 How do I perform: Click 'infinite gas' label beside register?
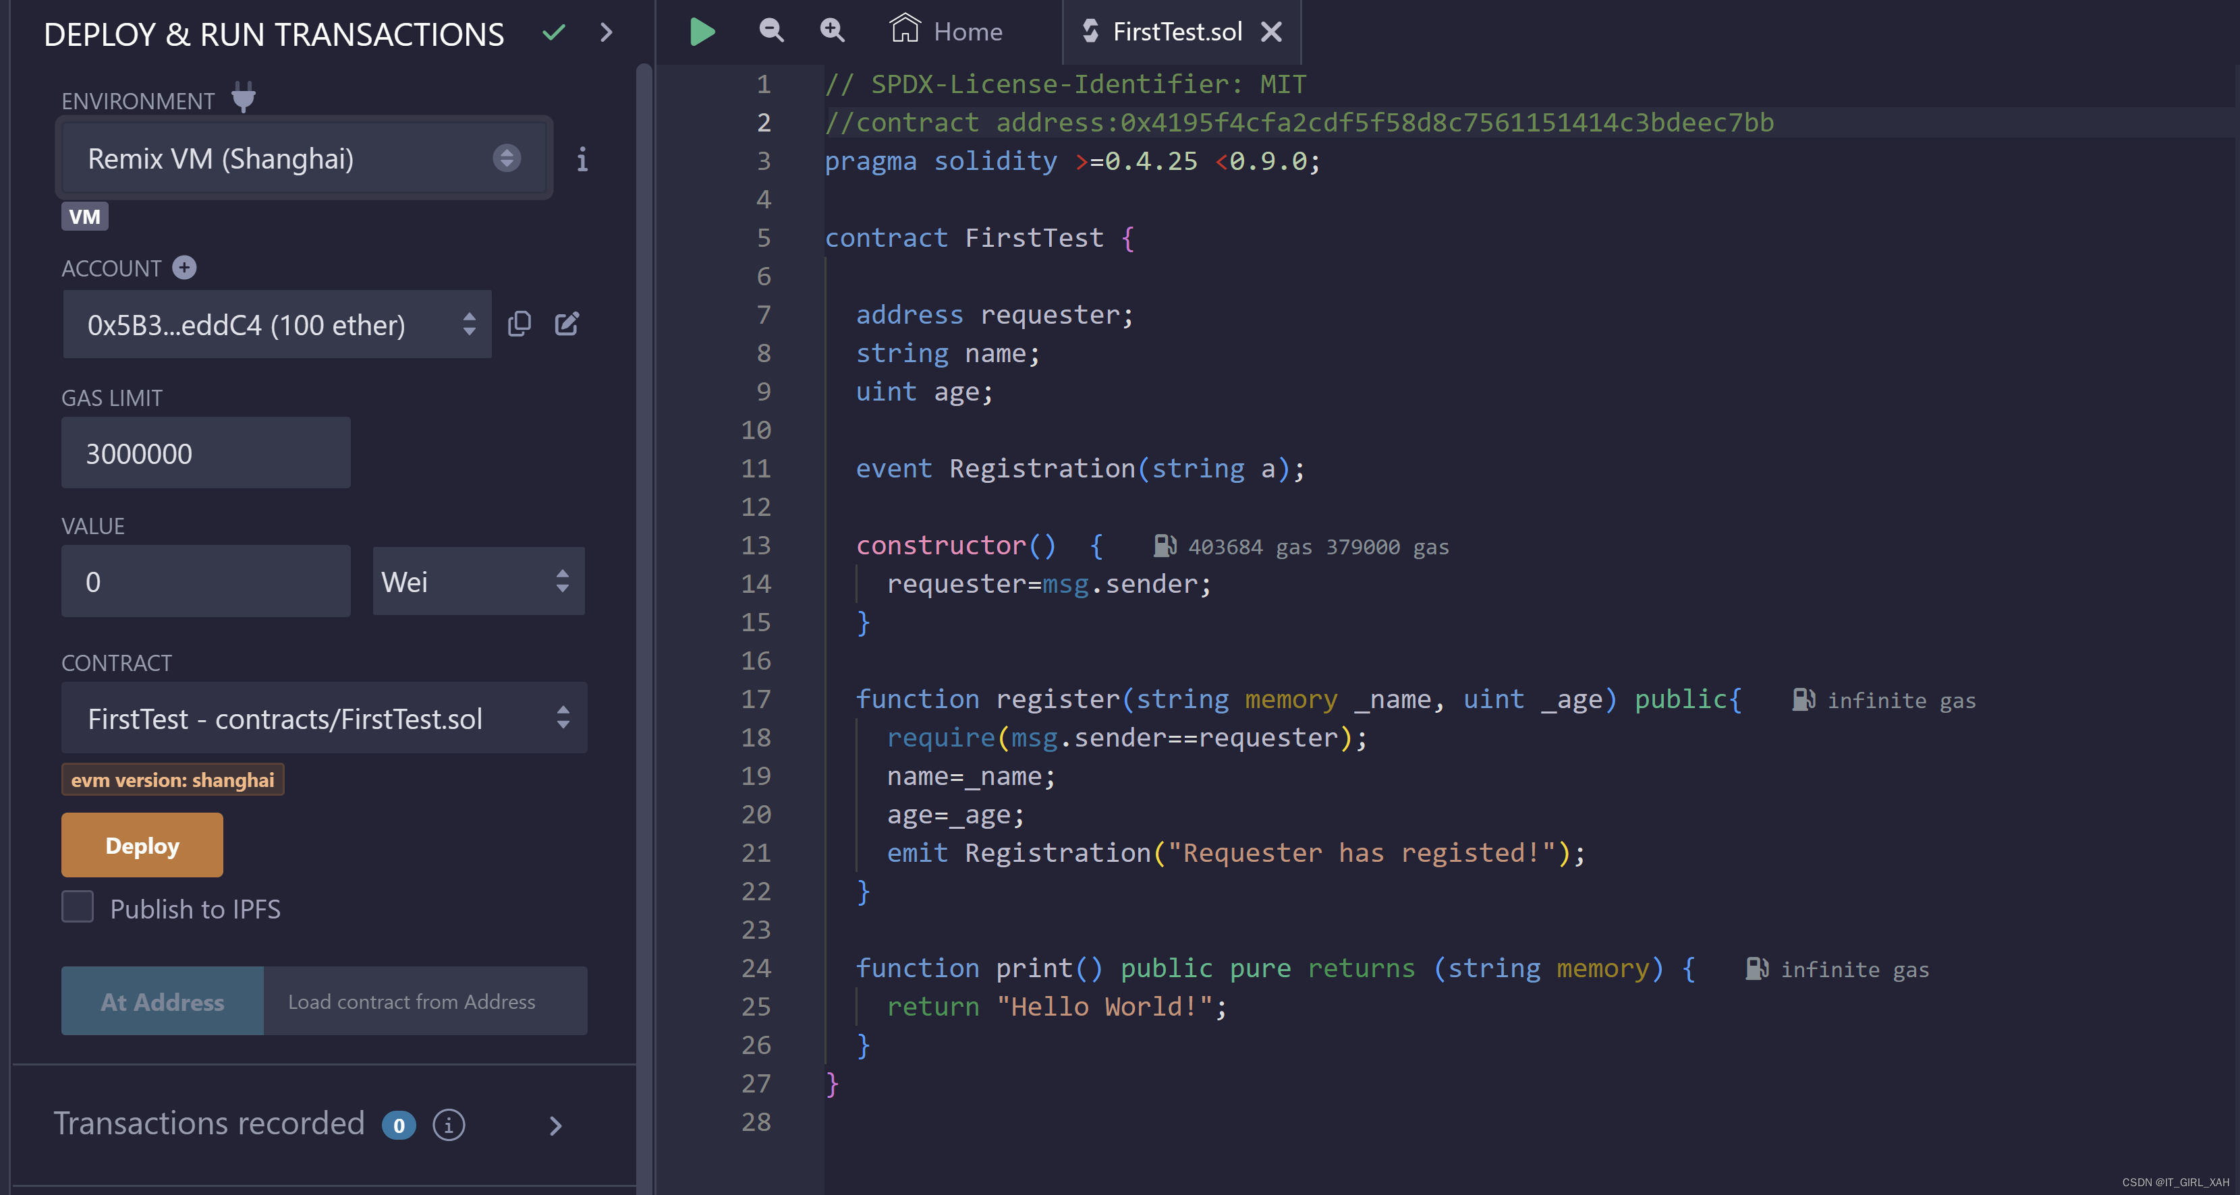pyautogui.click(x=1902, y=701)
